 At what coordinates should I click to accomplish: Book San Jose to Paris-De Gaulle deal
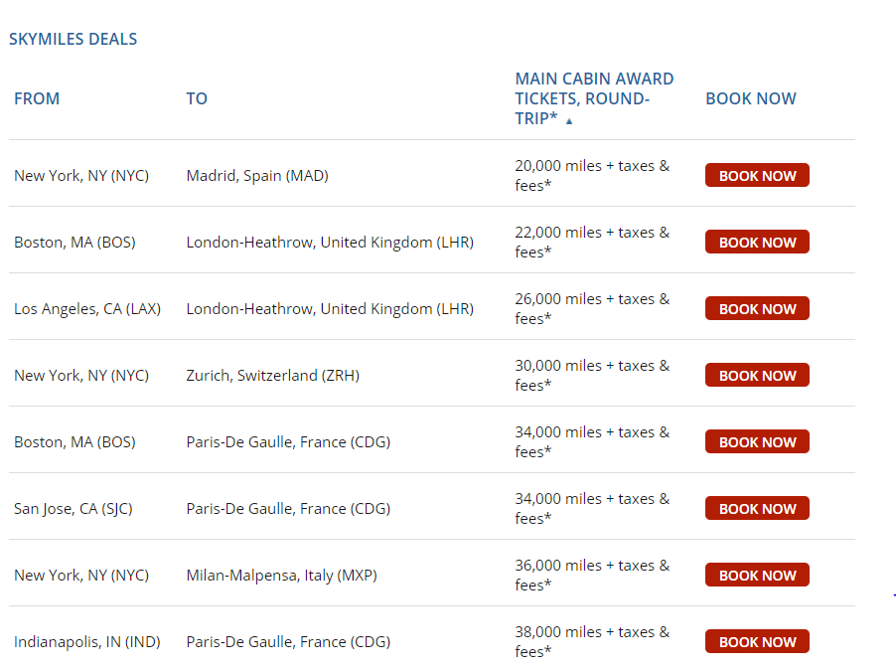click(757, 509)
